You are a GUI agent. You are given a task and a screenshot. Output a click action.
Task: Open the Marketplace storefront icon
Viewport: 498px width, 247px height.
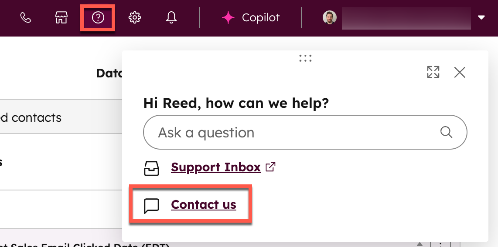[x=61, y=18]
